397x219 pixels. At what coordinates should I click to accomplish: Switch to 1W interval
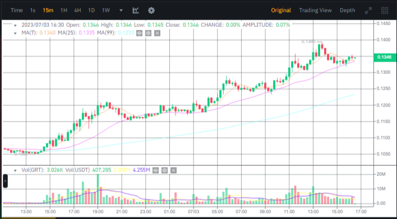[x=106, y=11]
